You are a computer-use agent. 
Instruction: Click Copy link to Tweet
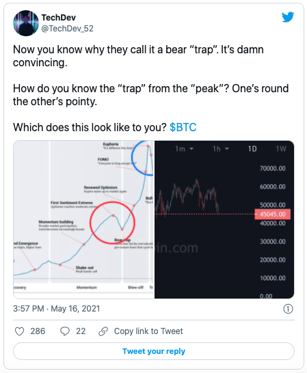148,331
